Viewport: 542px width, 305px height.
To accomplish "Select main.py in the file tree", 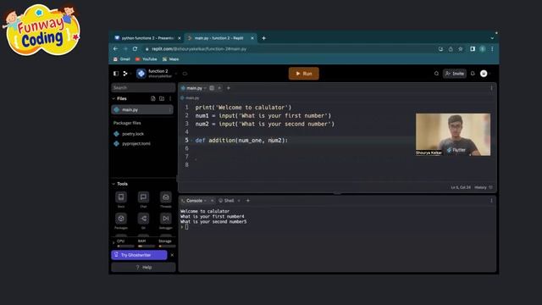I will [142, 109].
